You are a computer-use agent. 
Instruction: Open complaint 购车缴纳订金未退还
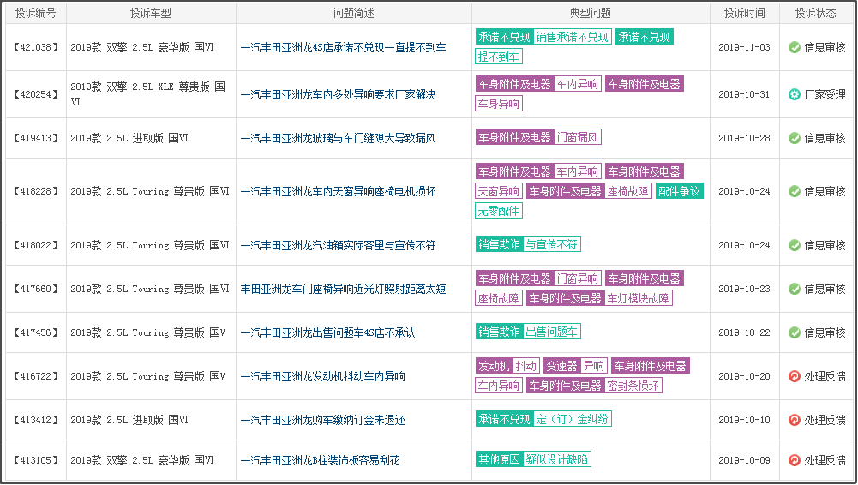[323, 420]
